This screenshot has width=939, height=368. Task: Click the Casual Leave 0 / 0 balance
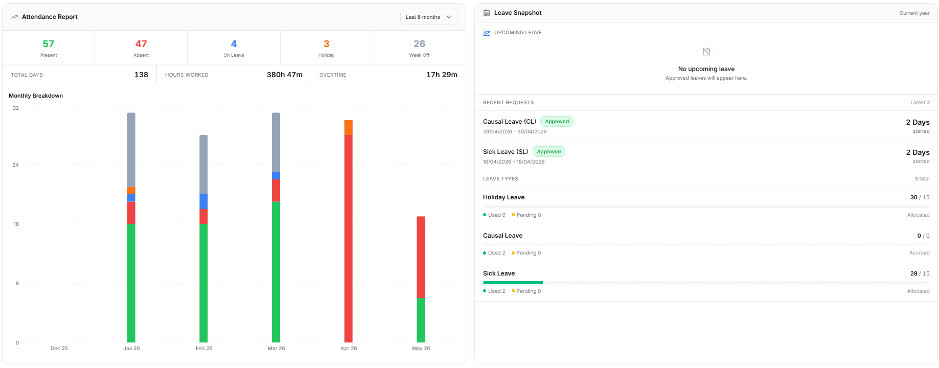(x=923, y=236)
